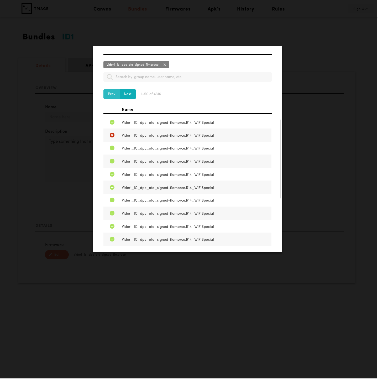Navigate to Apk's
Viewport: 378px width, 380px height.
pos(214,9)
